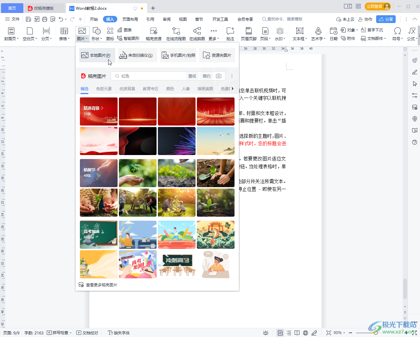This screenshot has width=420, height=337.
Task: Open the 形状 shapes tool
Action: (x=97, y=34)
